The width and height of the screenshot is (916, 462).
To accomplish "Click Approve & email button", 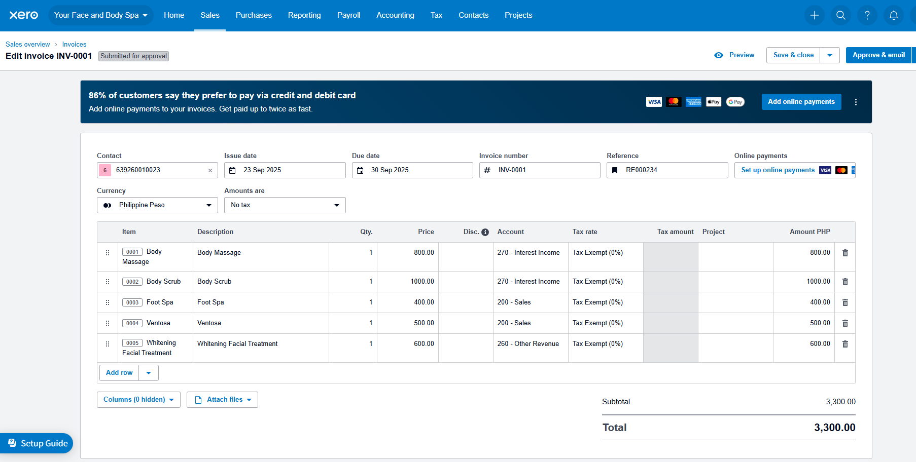I will pos(878,55).
